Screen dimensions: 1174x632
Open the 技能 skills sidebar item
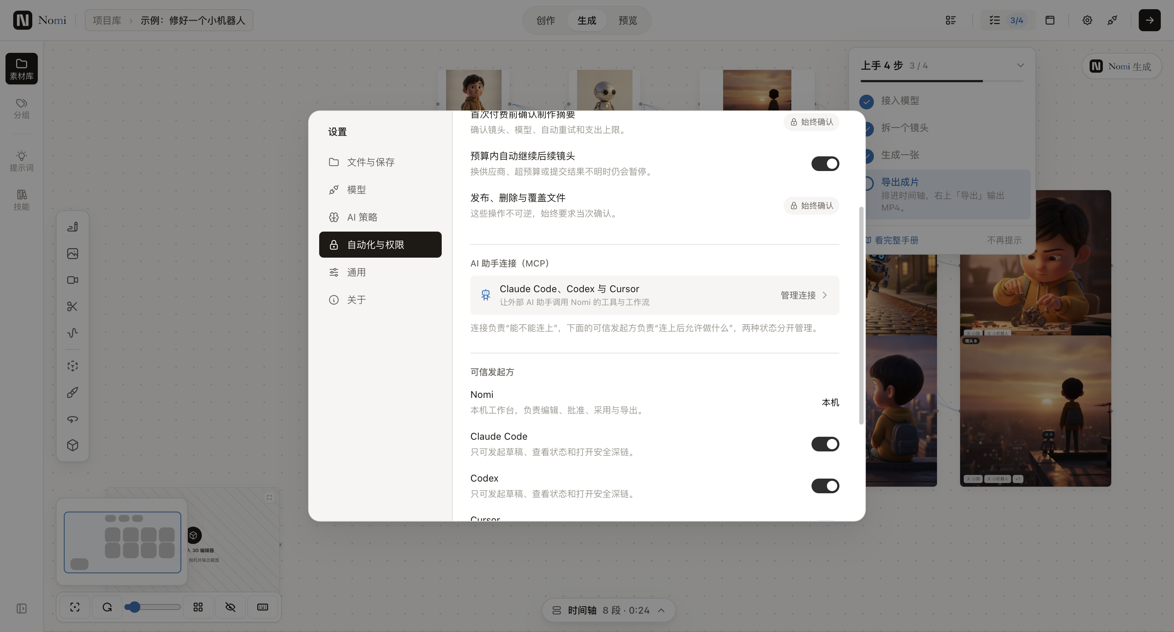click(21, 200)
